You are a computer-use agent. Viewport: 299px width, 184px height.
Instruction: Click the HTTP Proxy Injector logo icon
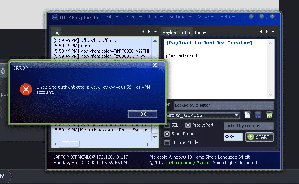[55, 17]
